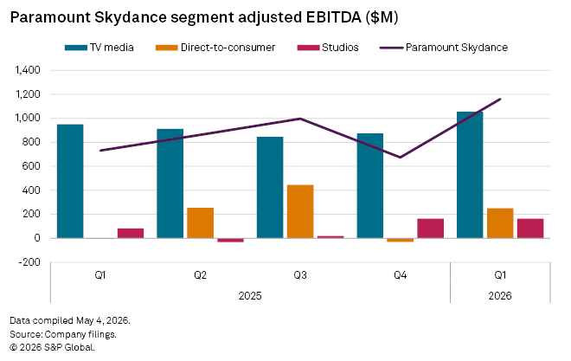
Task: Click the small Q3 2025 Studios bar
Action: [x=330, y=237]
